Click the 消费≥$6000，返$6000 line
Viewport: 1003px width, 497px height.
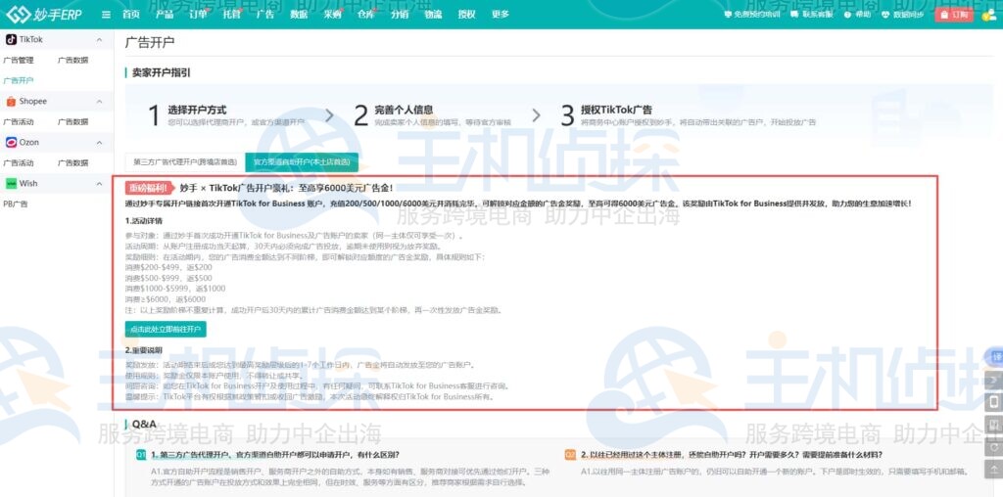coord(166,299)
